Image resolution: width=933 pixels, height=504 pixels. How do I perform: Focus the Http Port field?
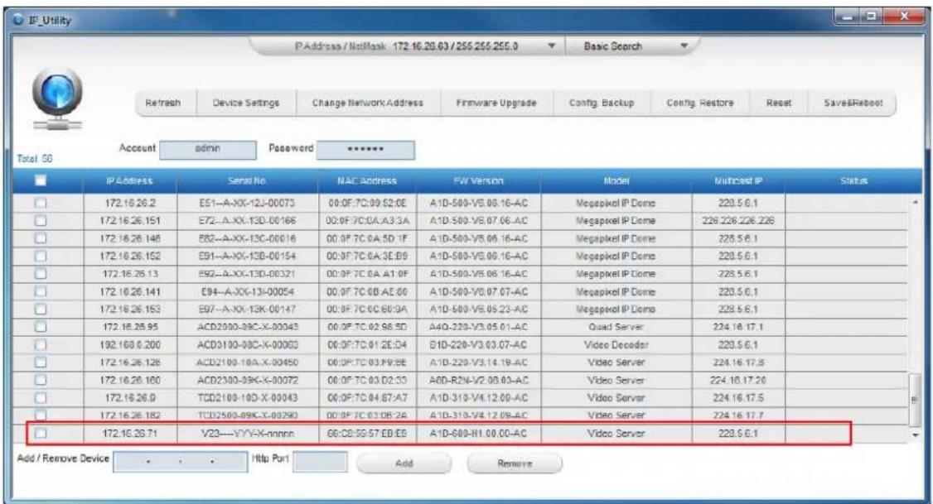pos(320,462)
